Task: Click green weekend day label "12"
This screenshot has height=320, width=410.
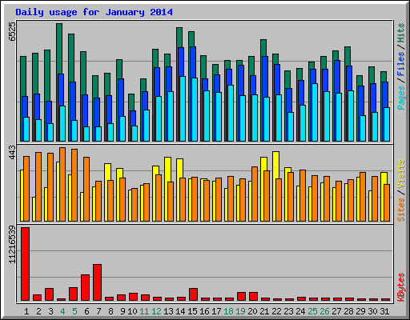Action: tap(156, 311)
